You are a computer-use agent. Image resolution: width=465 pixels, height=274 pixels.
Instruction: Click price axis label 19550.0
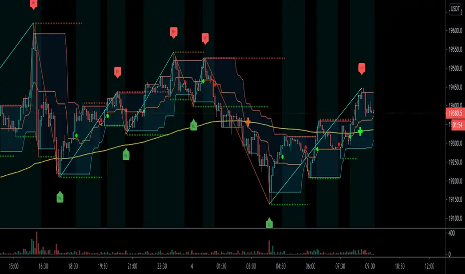[455, 49]
